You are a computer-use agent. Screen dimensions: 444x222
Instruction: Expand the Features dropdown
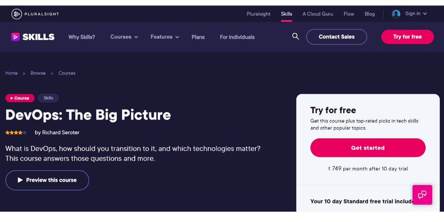pyautogui.click(x=165, y=37)
